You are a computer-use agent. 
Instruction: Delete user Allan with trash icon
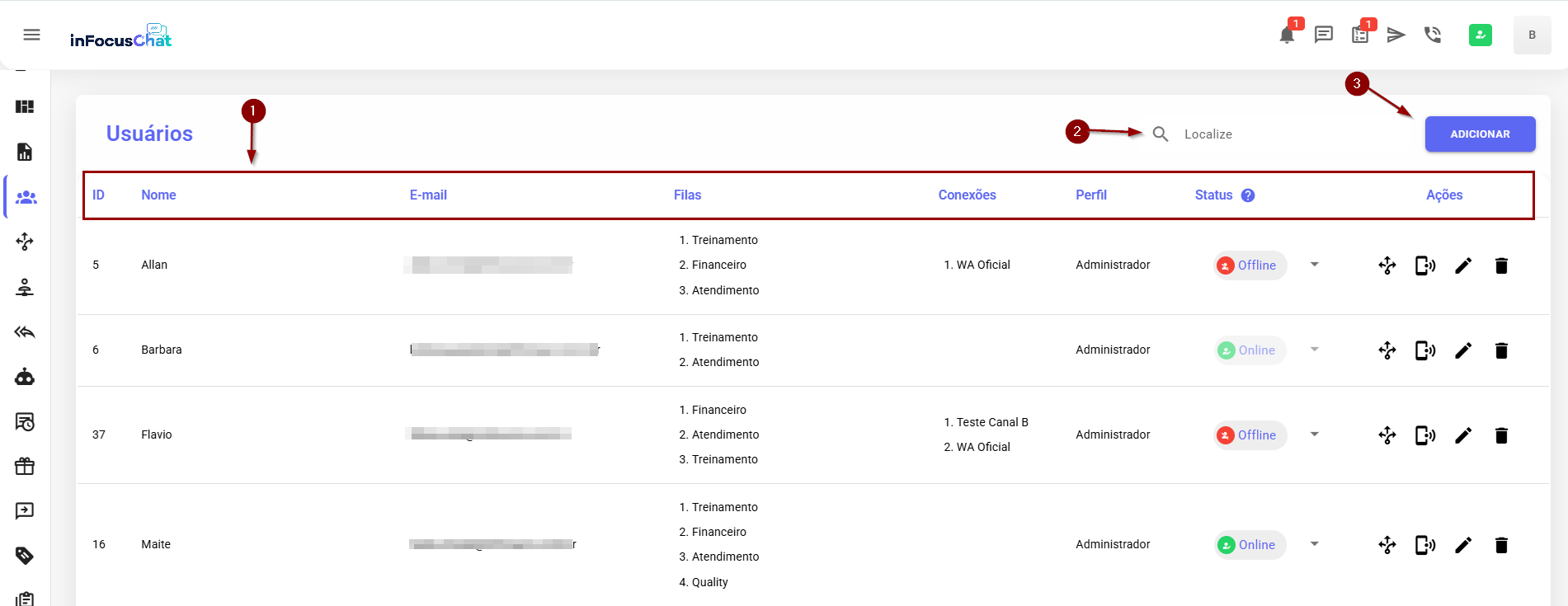point(1501,265)
